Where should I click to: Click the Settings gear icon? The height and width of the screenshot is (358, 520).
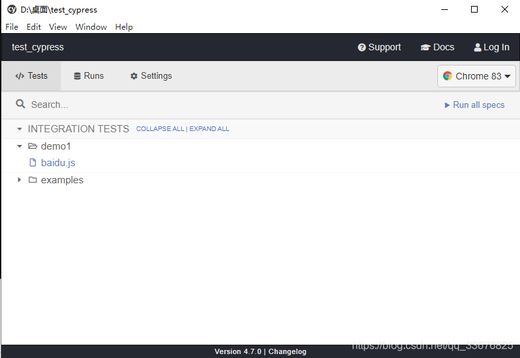[x=134, y=76]
